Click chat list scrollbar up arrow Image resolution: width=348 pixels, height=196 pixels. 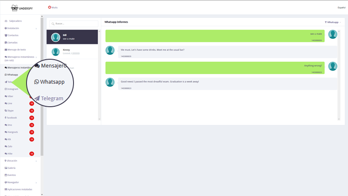(x=99, y=31)
